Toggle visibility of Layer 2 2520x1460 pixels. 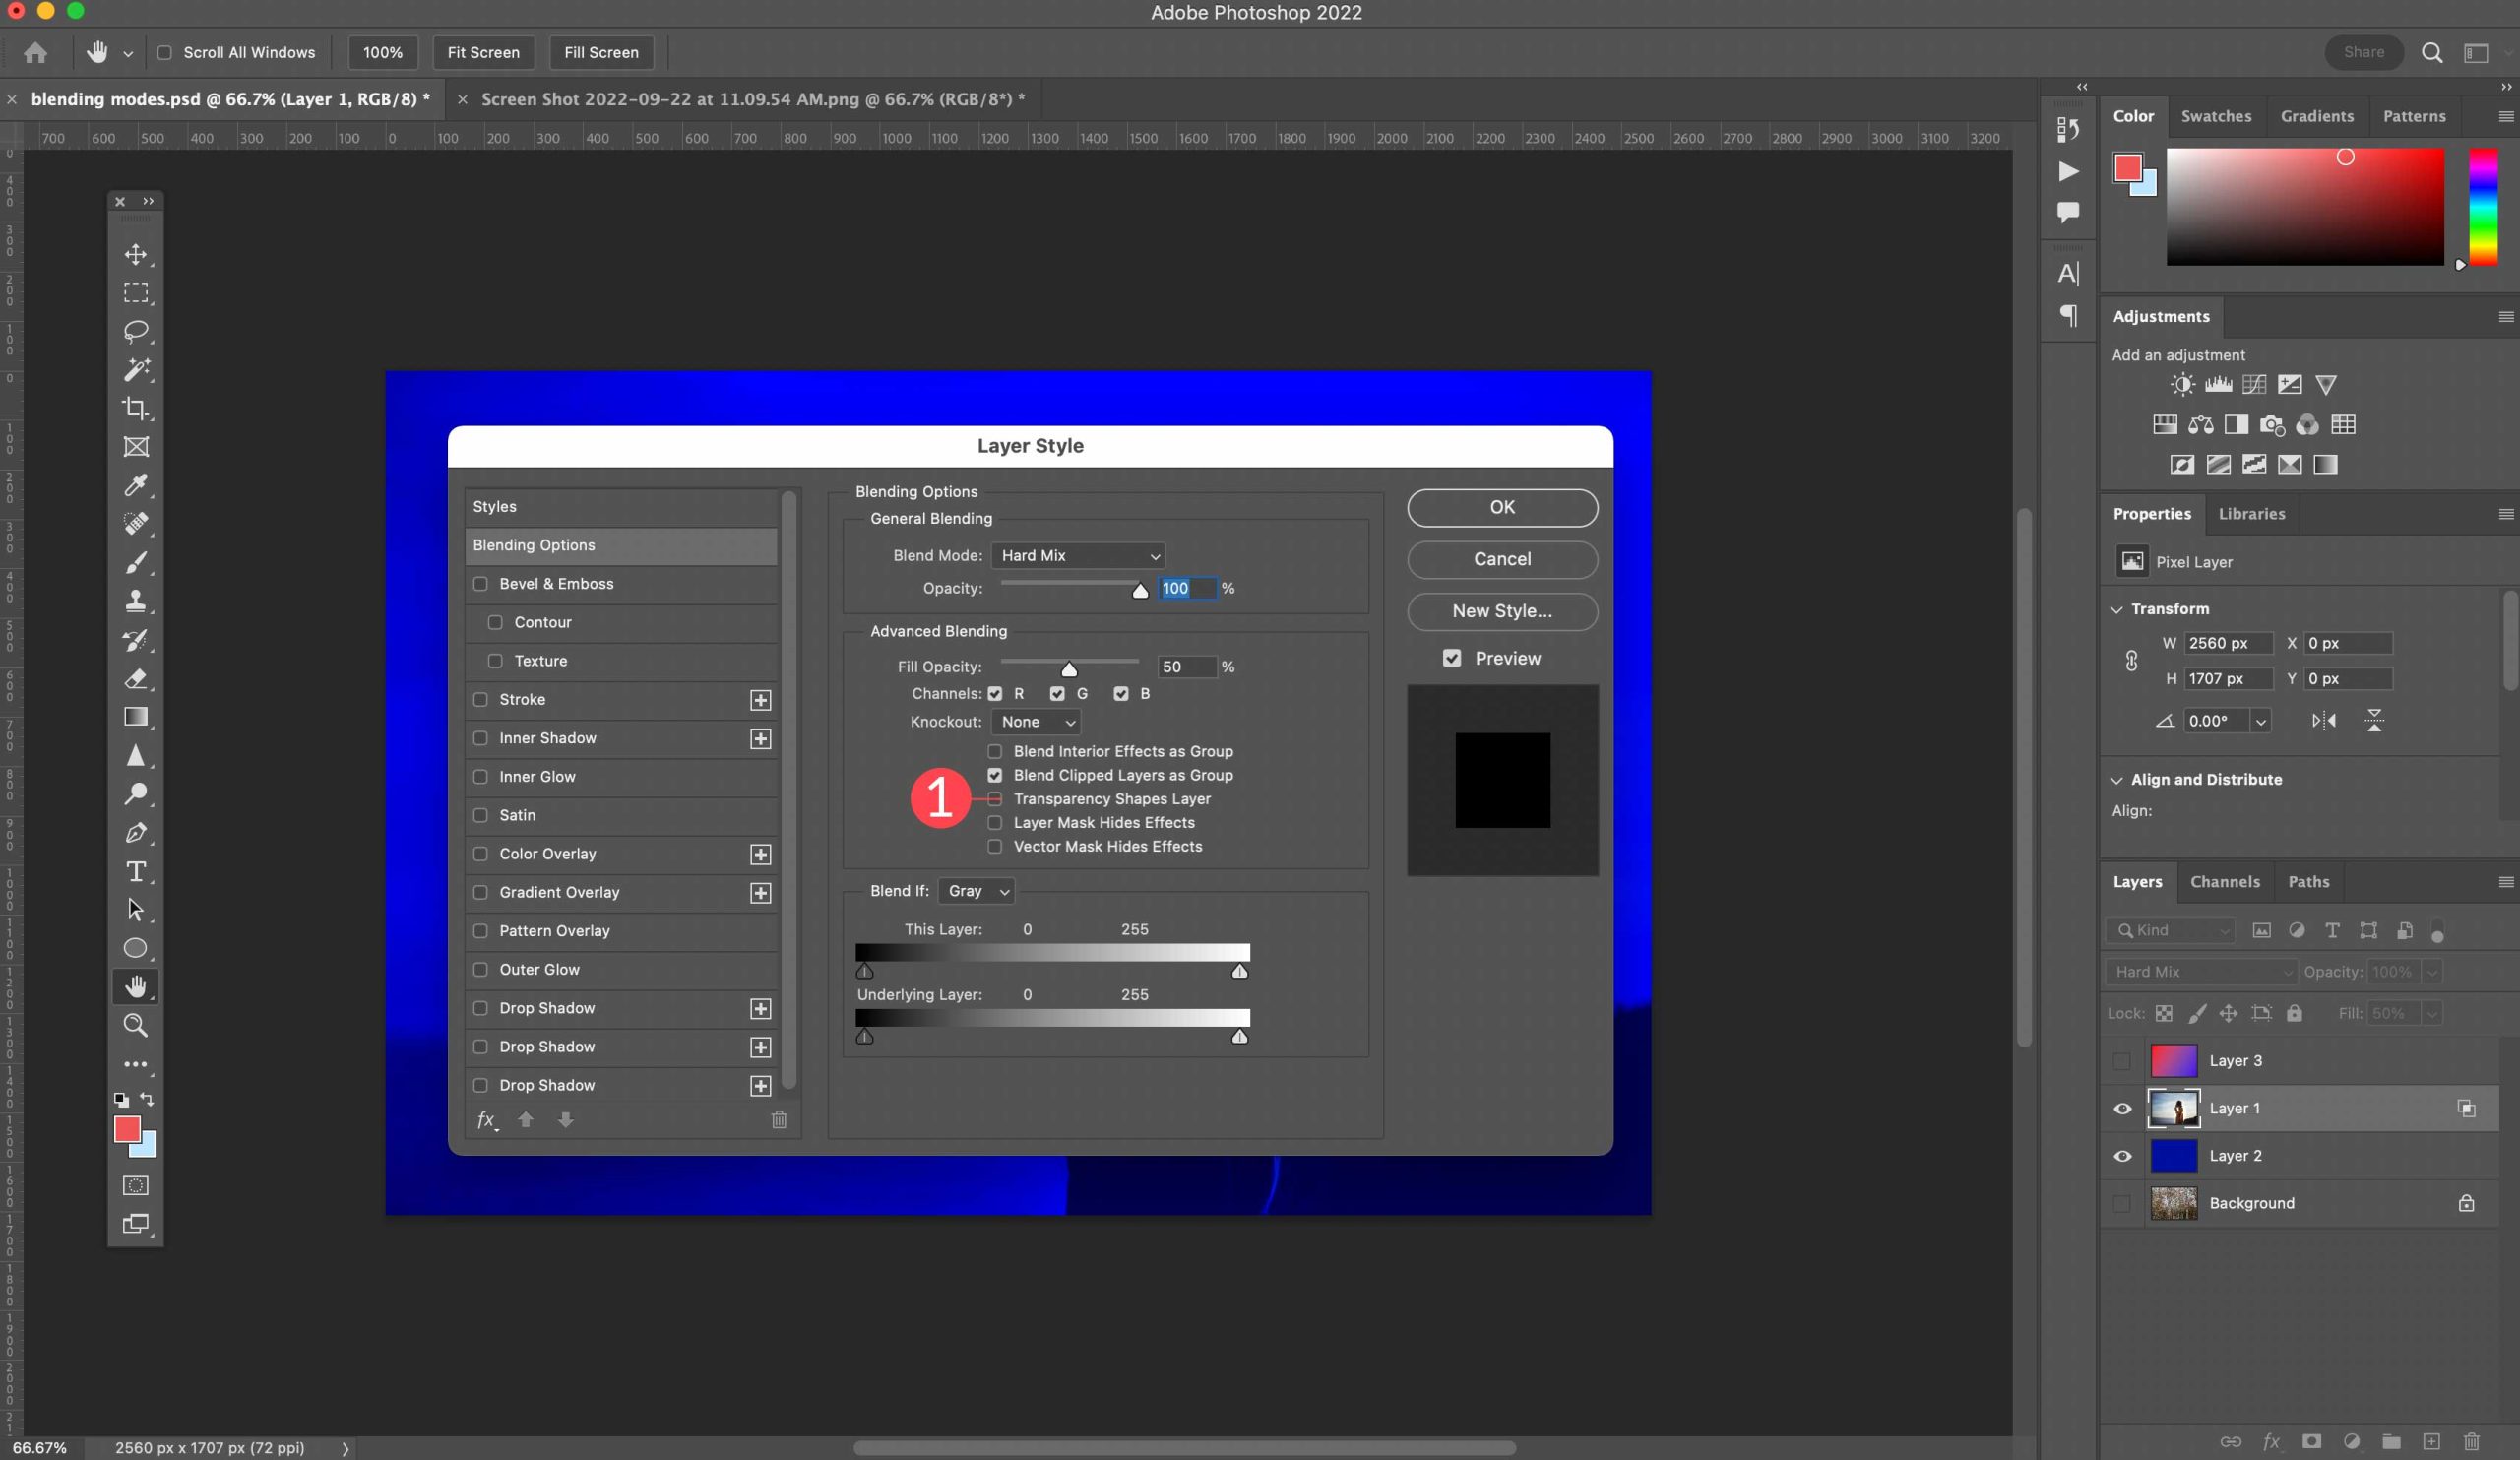2122,1154
